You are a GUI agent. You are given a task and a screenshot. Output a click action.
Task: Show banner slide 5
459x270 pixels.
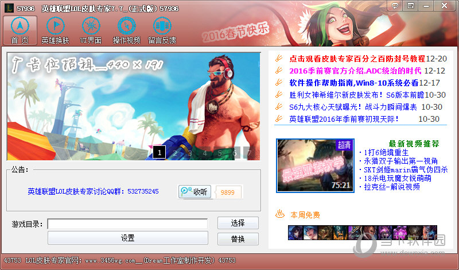click(220, 153)
